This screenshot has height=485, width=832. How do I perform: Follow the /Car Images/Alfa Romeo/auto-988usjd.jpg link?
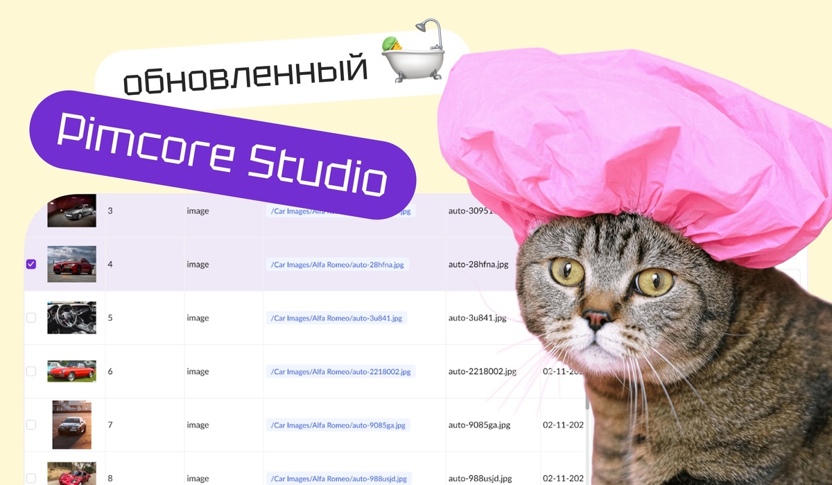339,478
